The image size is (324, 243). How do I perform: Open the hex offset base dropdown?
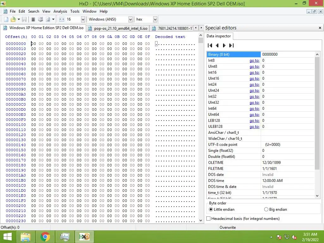(x=155, y=19)
